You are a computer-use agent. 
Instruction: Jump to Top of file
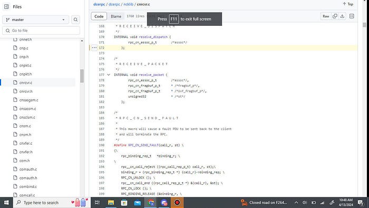pos(348,4)
